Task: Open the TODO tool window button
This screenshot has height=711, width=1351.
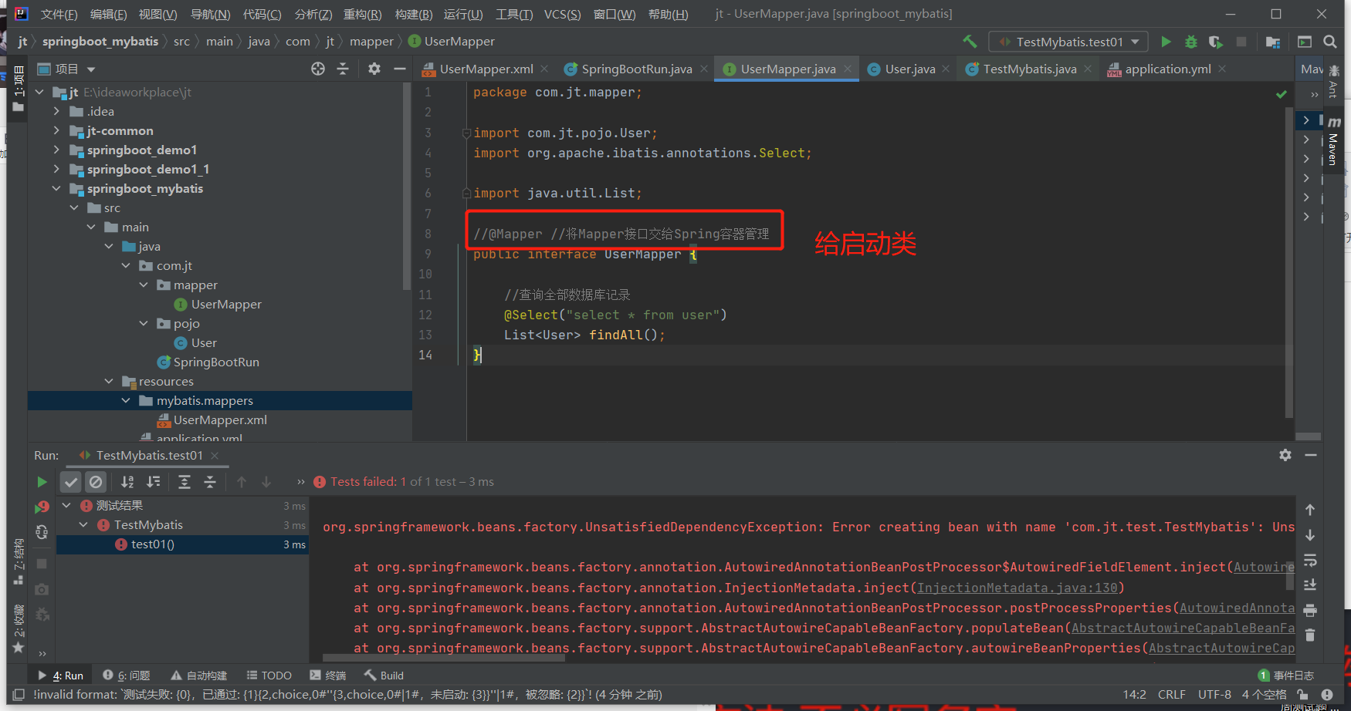Action: tap(269, 676)
